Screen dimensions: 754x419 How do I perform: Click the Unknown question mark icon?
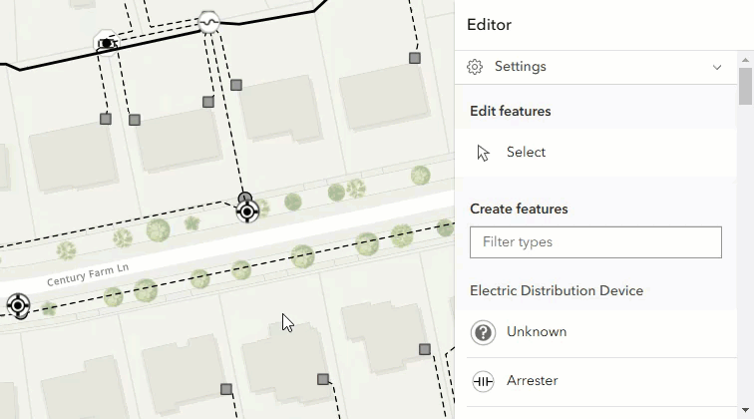[484, 332]
